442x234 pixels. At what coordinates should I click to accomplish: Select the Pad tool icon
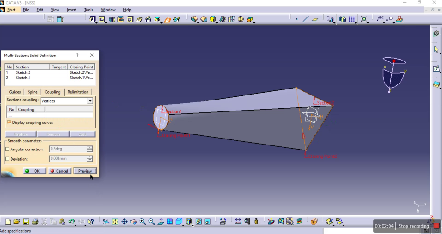(92, 19)
